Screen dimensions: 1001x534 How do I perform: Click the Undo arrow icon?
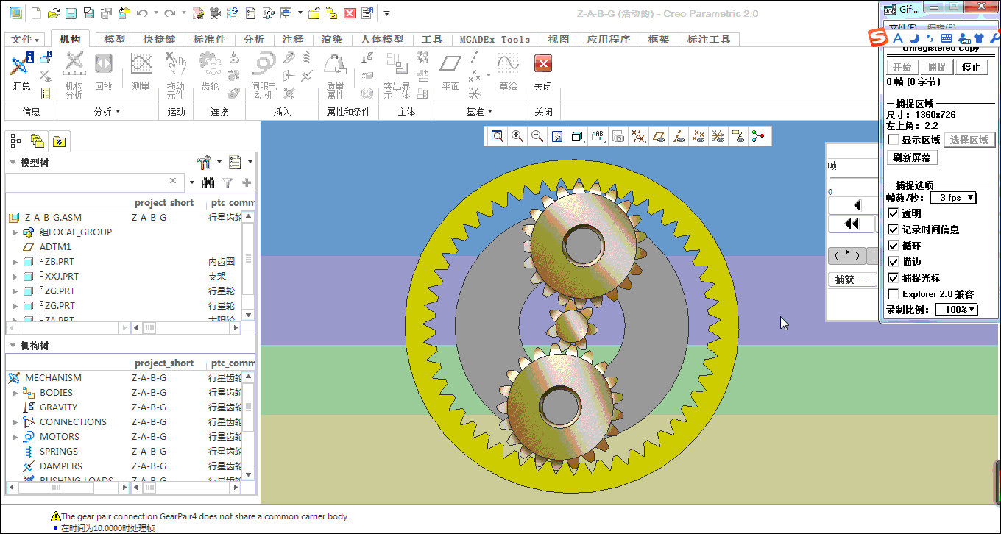(142, 13)
